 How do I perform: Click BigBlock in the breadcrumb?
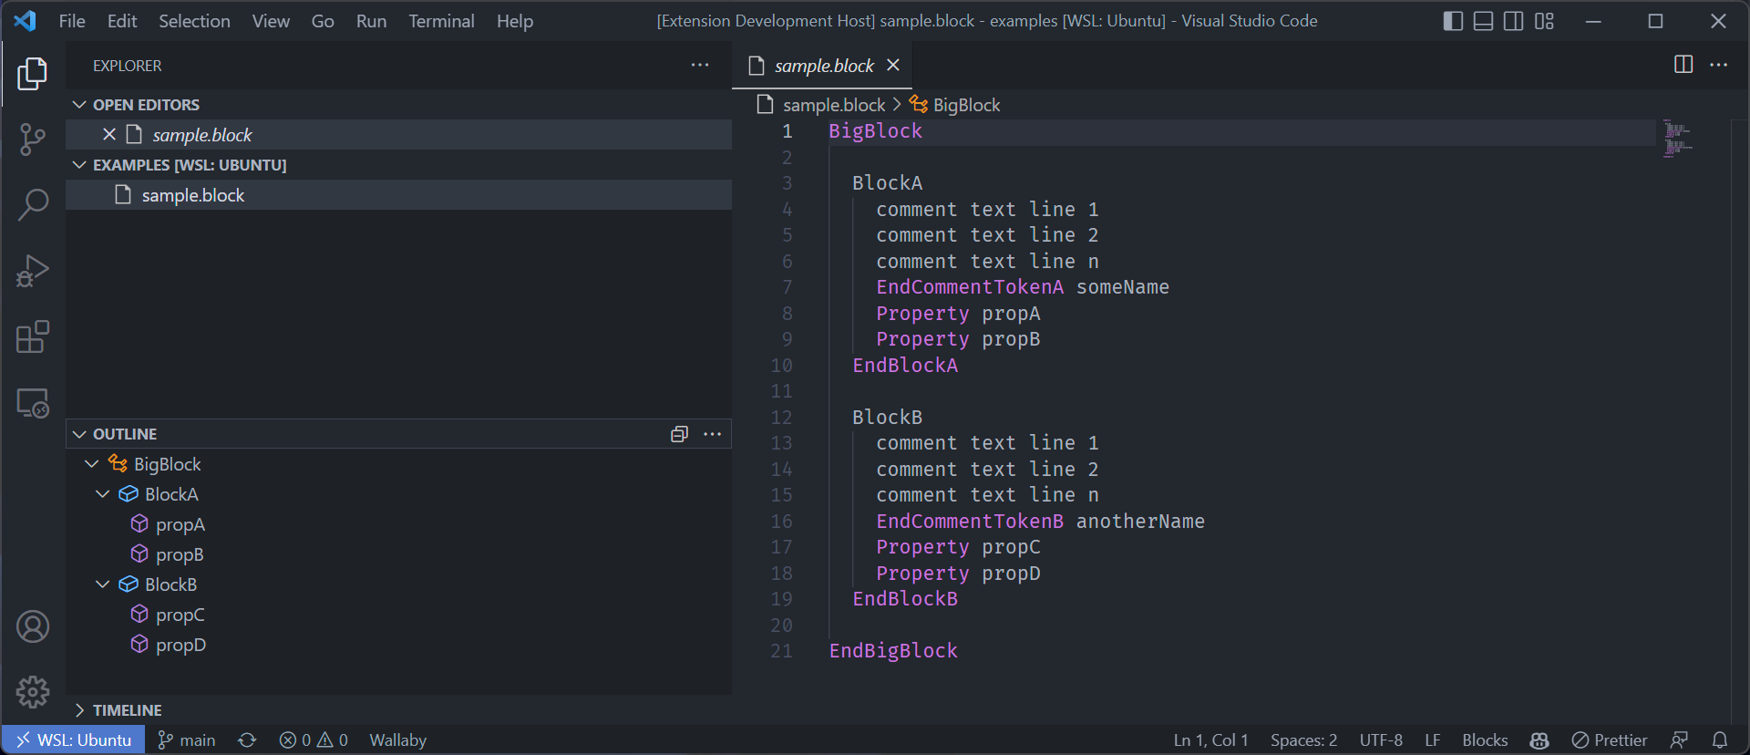954,105
